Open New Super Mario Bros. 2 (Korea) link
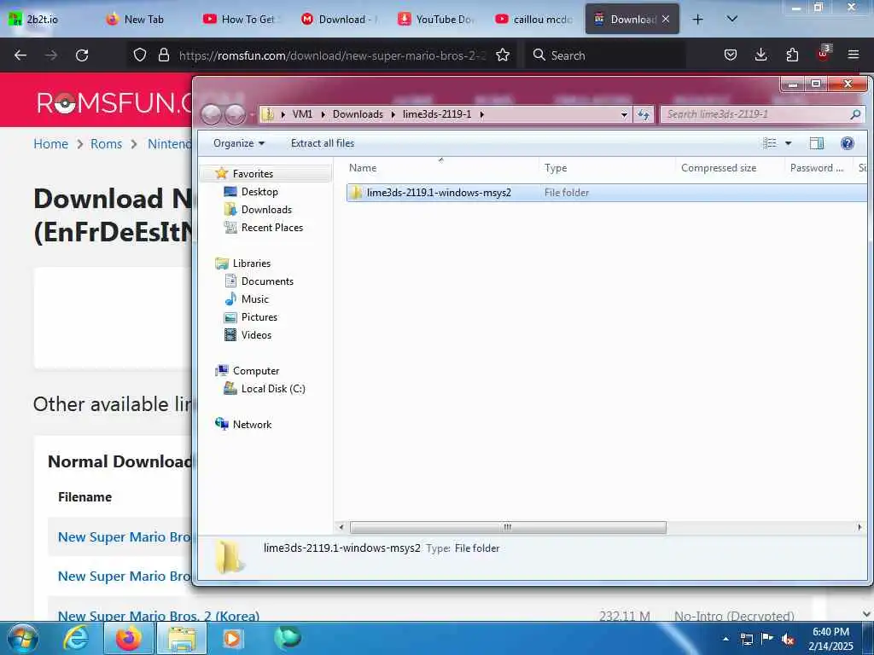Screen dimensions: 874x655 (x=159, y=616)
